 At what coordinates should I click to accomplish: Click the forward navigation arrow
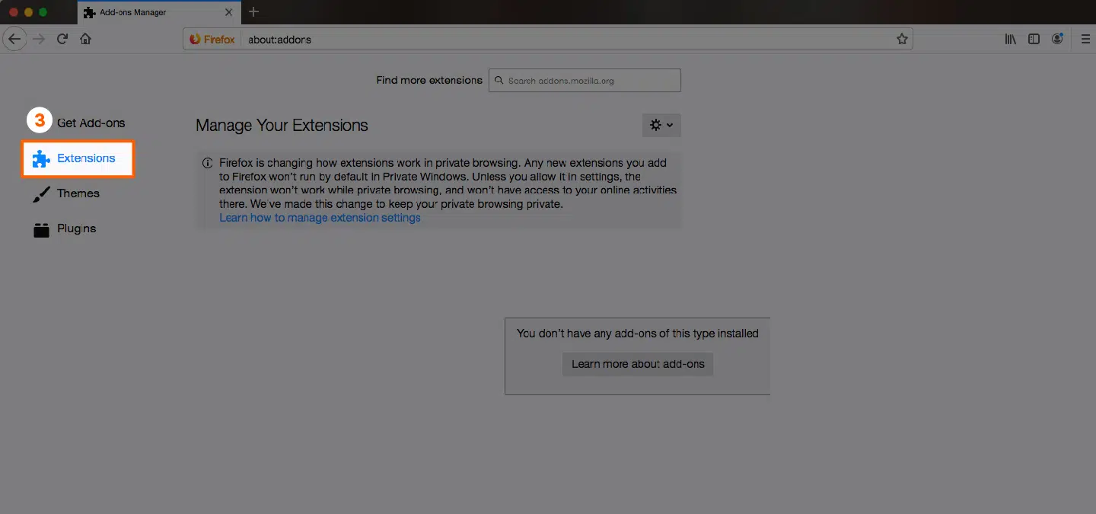[x=40, y=39]
